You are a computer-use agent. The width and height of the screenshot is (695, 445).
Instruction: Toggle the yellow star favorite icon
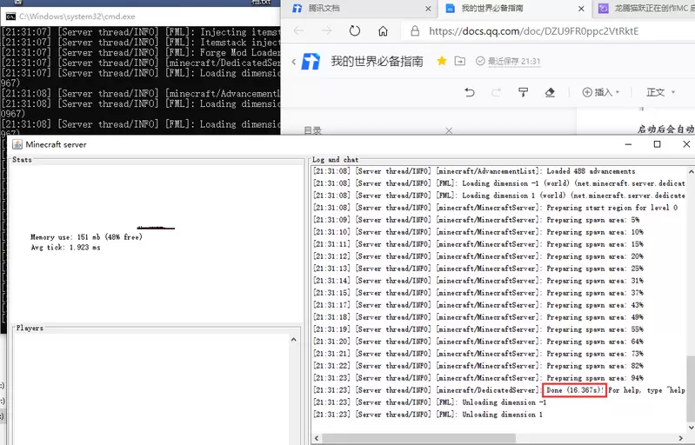tap(442, 61)
